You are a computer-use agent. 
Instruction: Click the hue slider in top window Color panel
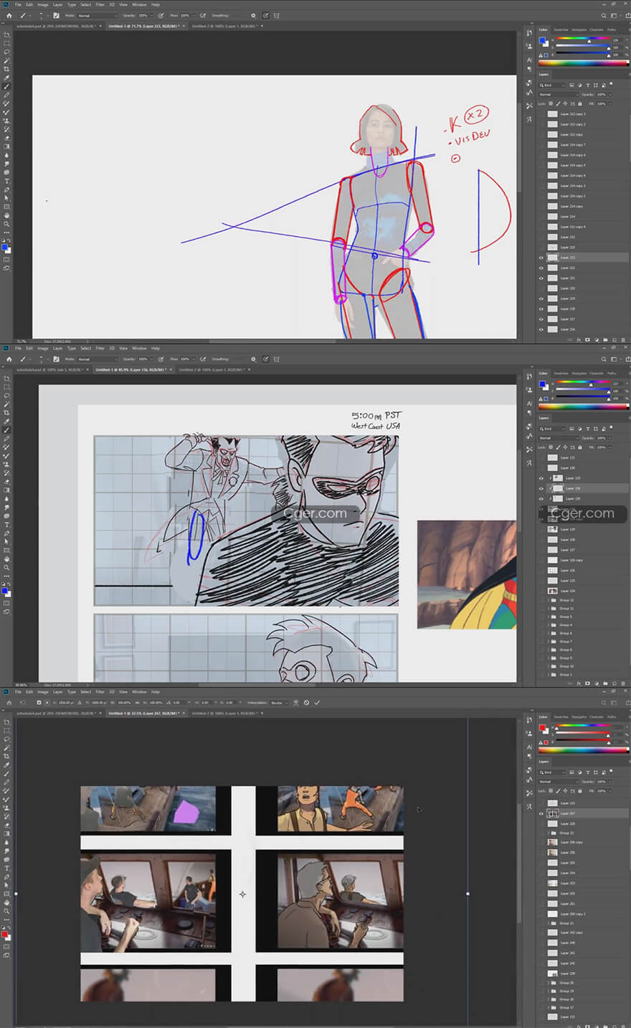tap(584, 39)
